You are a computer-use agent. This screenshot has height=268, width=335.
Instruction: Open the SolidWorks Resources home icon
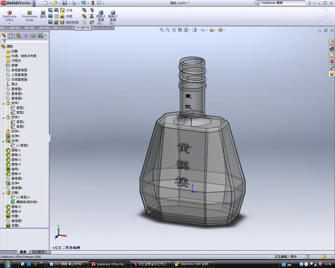[332, 43]
